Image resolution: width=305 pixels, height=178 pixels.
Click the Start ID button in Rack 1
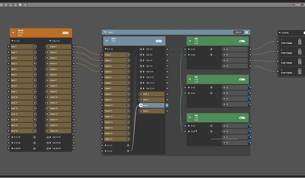pos(238,32)
